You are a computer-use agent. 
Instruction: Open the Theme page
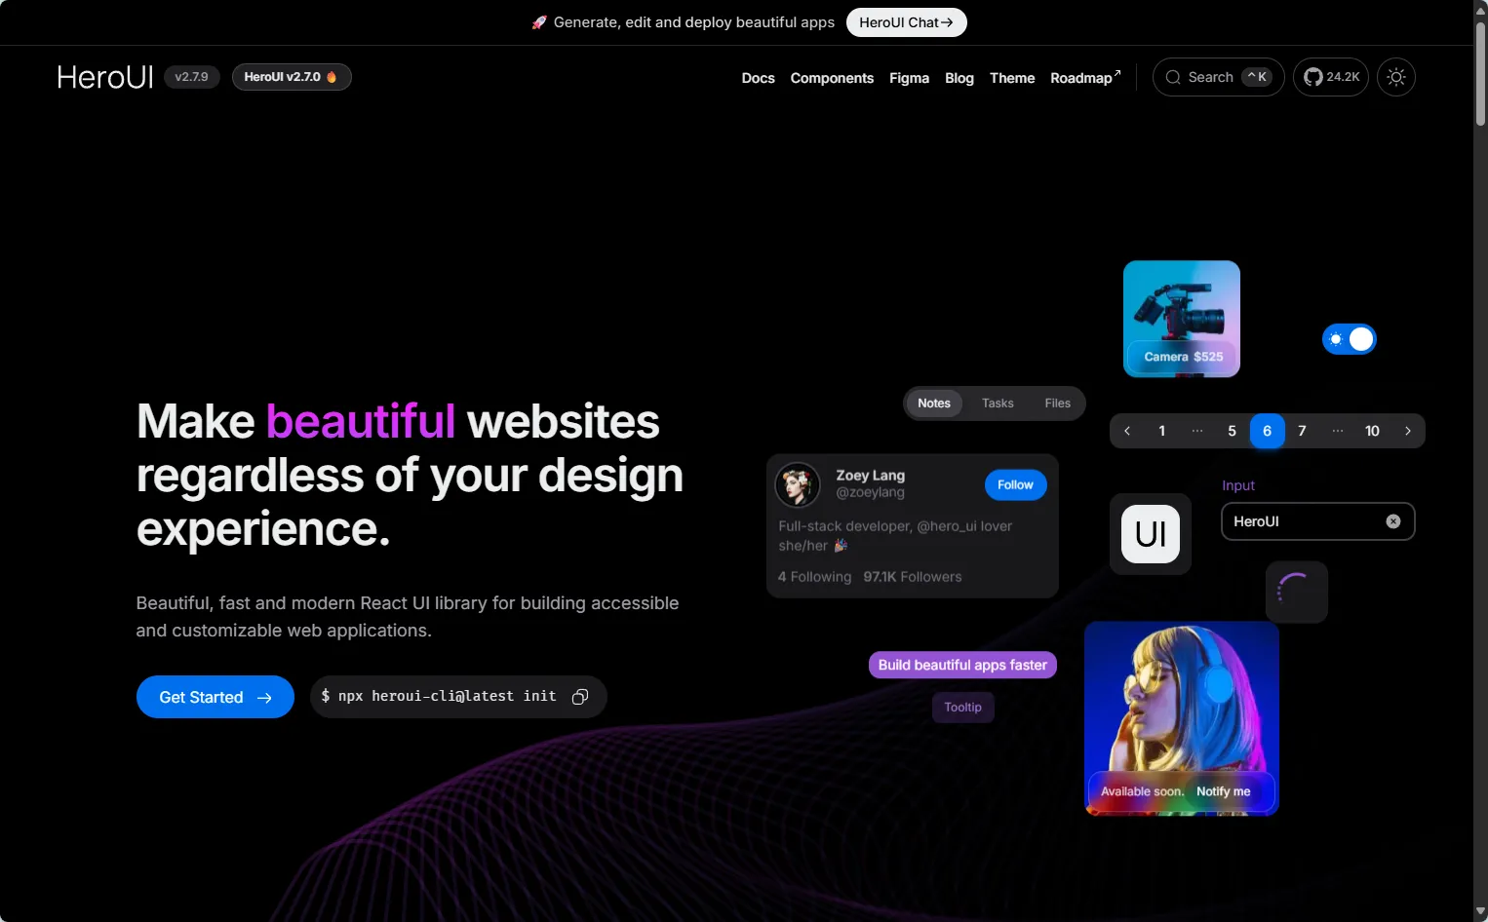(x=1012, y=78)
